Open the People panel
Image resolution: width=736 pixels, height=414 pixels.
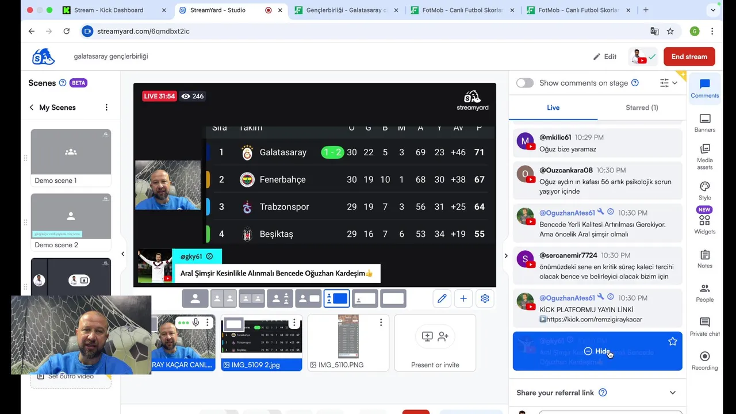[704, 292]
